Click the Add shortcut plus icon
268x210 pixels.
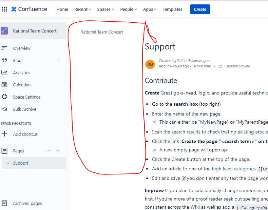pos(4,134)
